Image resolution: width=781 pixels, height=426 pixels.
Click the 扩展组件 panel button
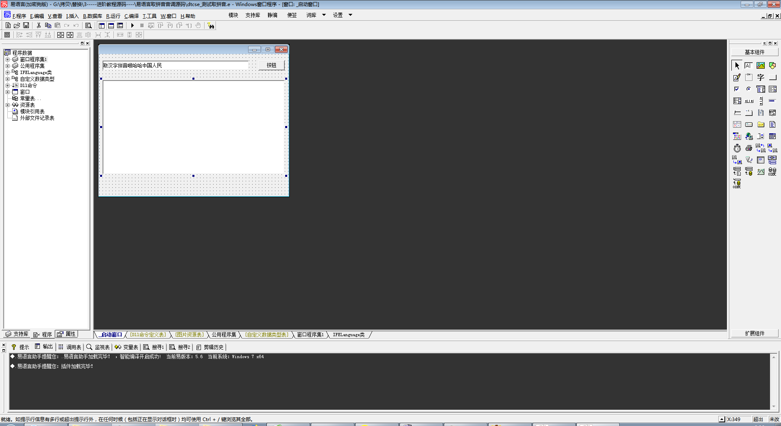point(755,333)
